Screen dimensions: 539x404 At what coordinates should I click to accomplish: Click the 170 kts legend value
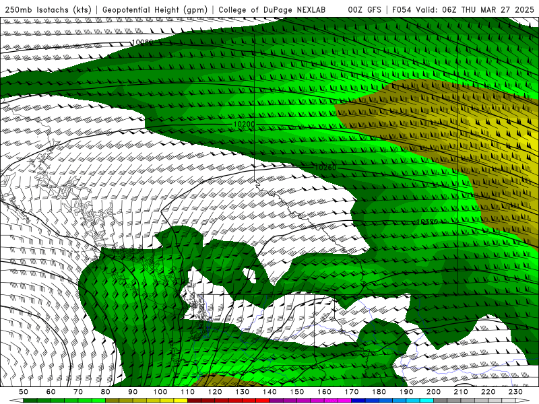pos(352,392)
